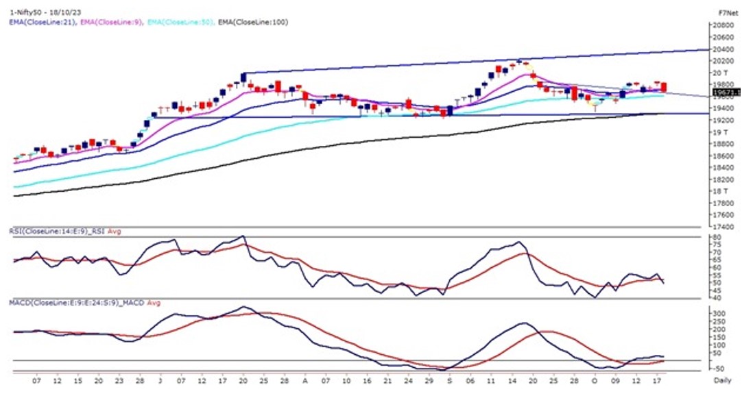The image size is (753, 398).
Task: Click the 18800 price axis label
Action: tap(724, 144)
